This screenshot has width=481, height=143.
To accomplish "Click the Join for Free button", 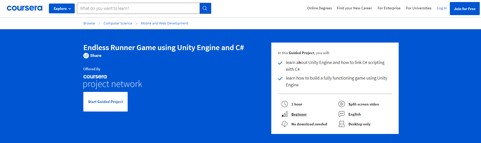I will click(465, 9).
